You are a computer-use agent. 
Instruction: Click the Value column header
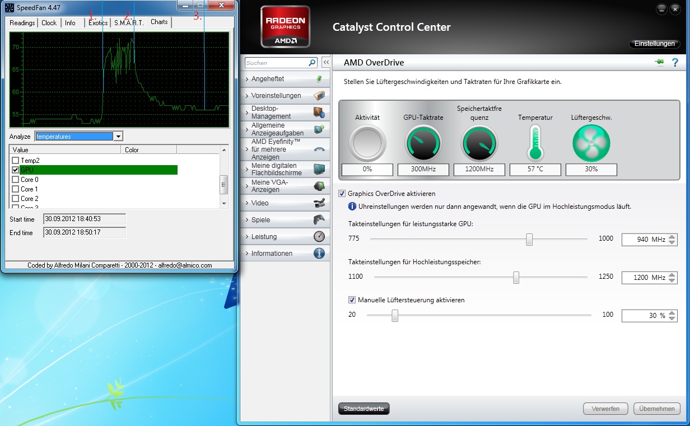point(65,150)
